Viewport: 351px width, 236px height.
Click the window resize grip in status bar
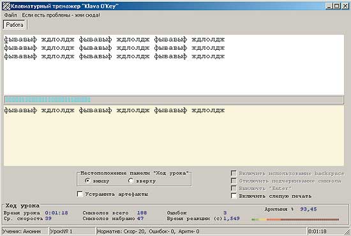point(347,232)
